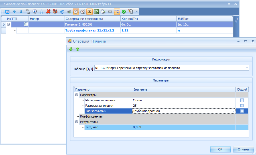Click the м unit cell
The height and width of the screenshot is (155, 256).
[x=205, y=30]
